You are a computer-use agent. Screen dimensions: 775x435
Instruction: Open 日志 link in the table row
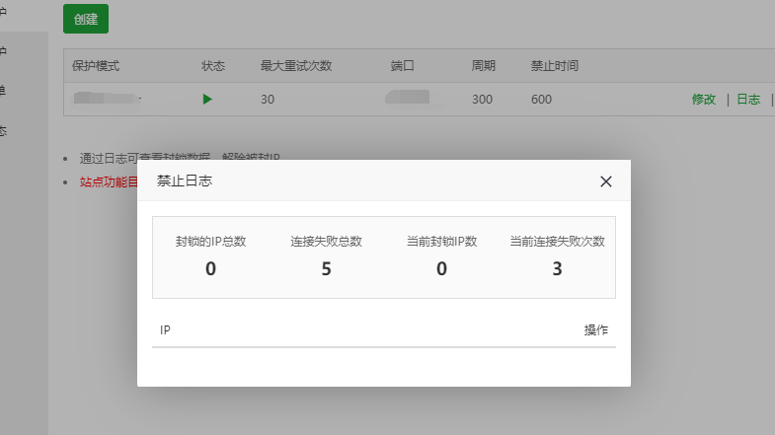748,100
